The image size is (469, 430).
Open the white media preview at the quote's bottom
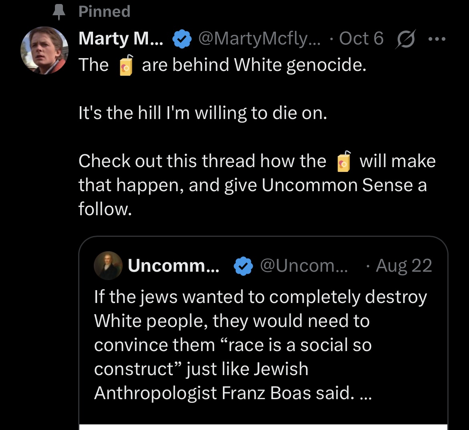coord(263,427)
